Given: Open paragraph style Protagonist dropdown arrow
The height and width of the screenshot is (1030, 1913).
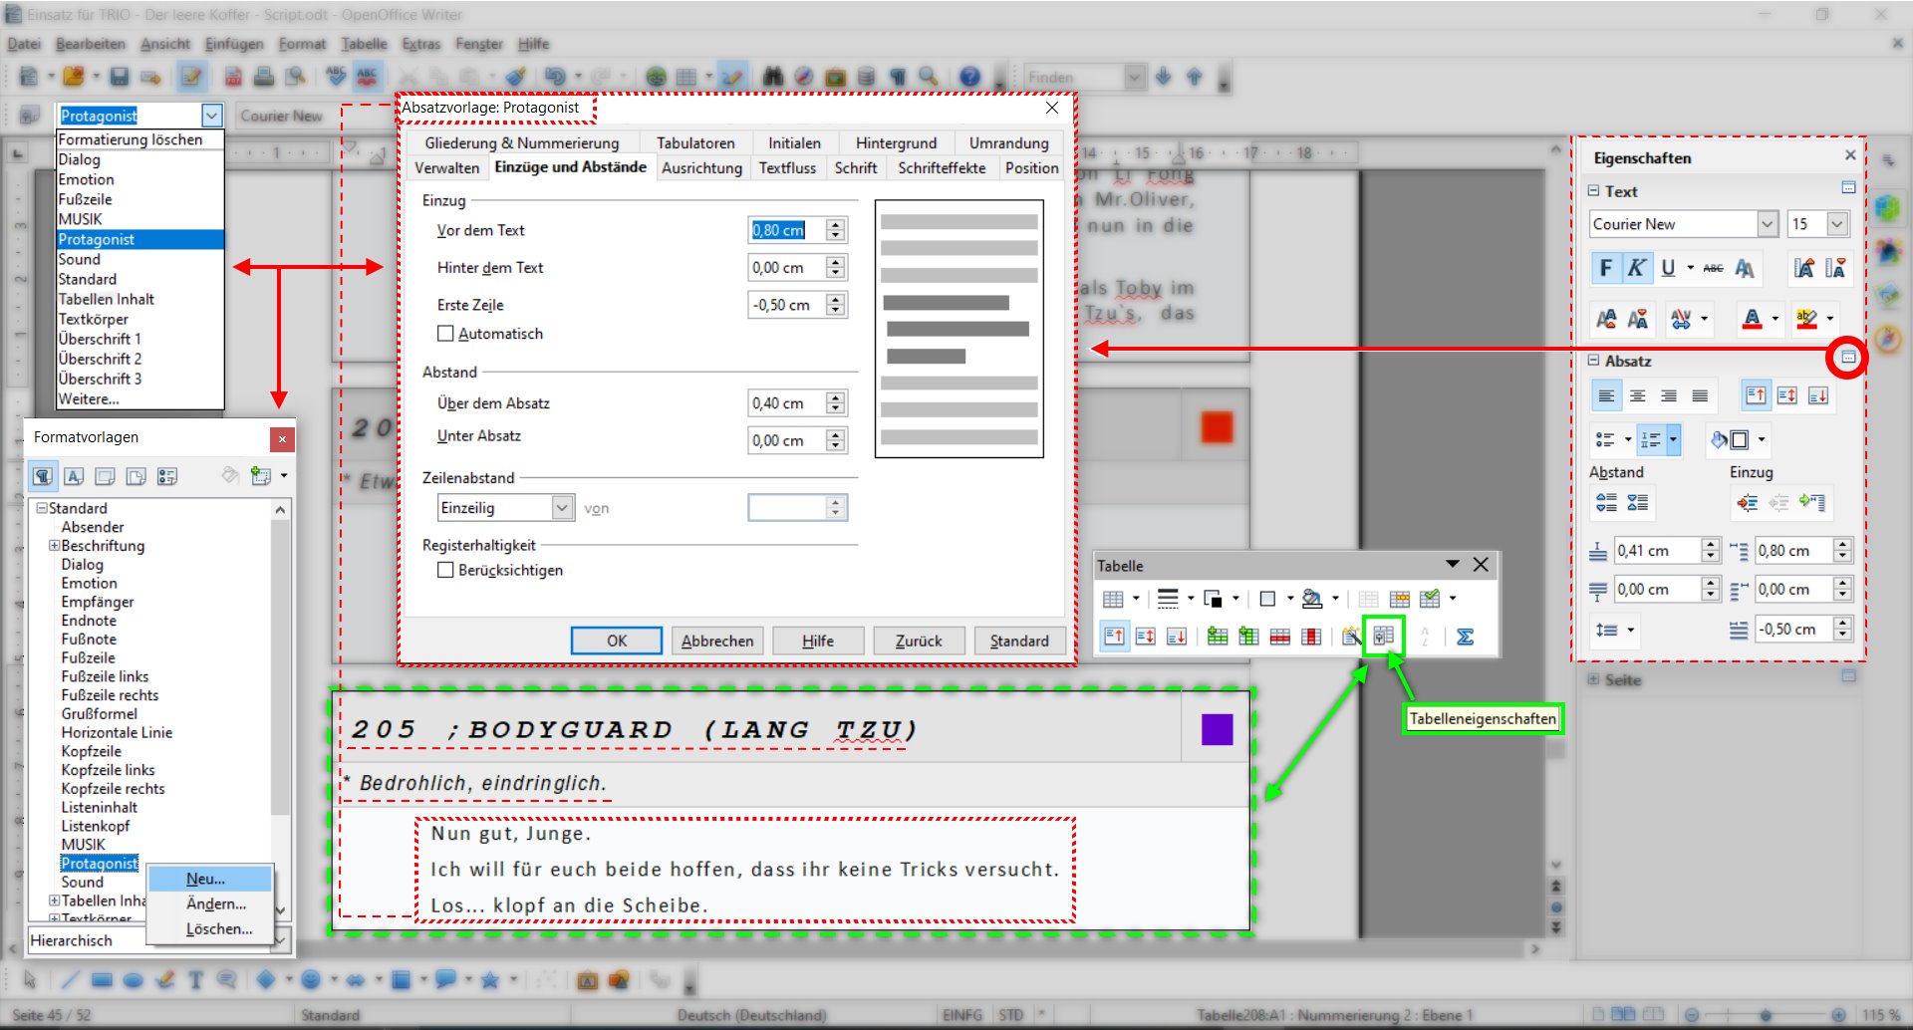Looking at the screenshot, I should point(211,116).
